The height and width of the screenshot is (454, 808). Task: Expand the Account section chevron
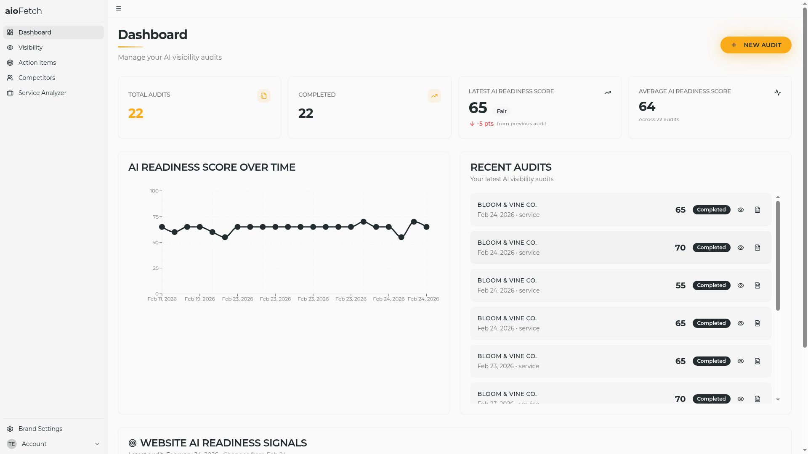tap(97, 443)
